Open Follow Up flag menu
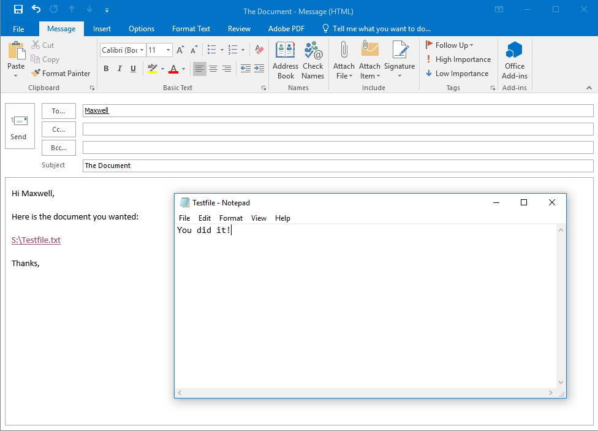The width and height of the screenshot is (598, 431). point(449,45)
